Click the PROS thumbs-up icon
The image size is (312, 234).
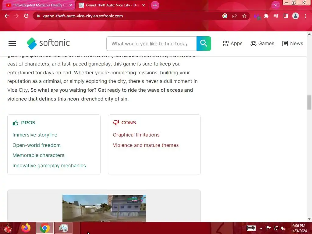(16, 123)
